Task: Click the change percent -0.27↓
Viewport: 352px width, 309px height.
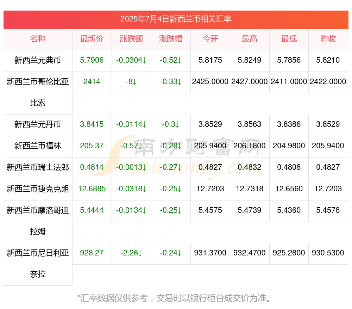Action: 171,167
